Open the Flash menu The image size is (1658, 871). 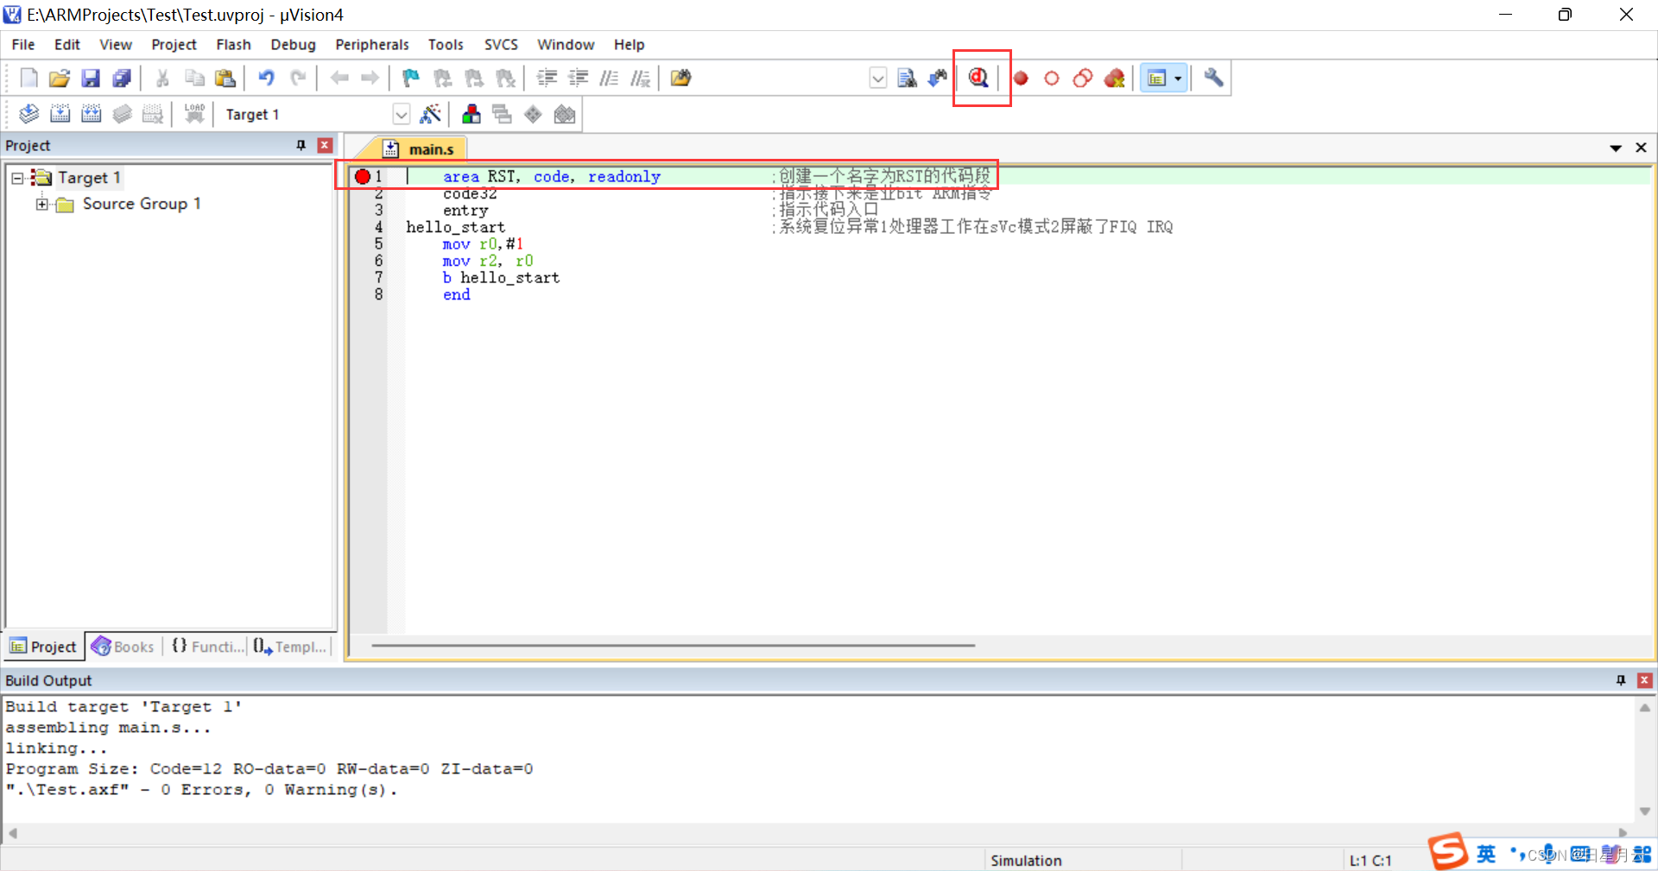click(233, 45)
